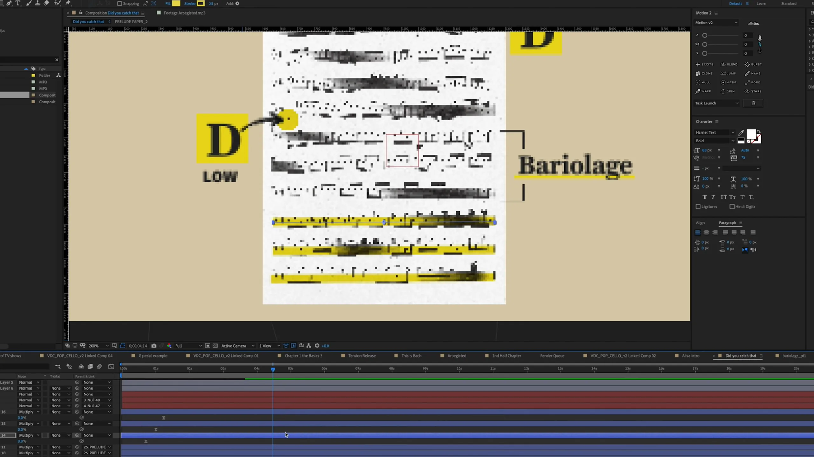
Task: Select the Type tool in the toolbar
Action: click(x=18, y=3)
